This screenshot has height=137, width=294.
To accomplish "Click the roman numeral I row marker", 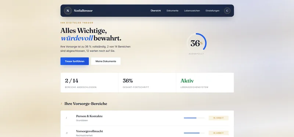I will click(66, 118).
